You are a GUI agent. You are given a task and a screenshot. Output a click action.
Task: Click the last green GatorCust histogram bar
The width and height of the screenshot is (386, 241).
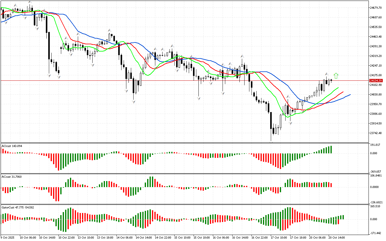pyautogui.click(x=343, y=217)
